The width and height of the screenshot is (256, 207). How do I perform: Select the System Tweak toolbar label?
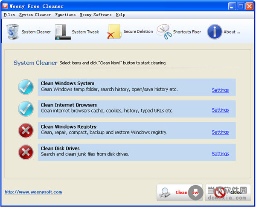(x=85, y=32)
